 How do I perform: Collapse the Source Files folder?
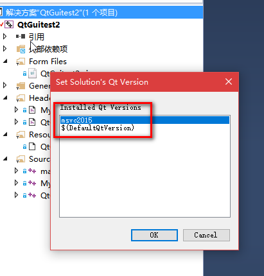tap(5, 159)
